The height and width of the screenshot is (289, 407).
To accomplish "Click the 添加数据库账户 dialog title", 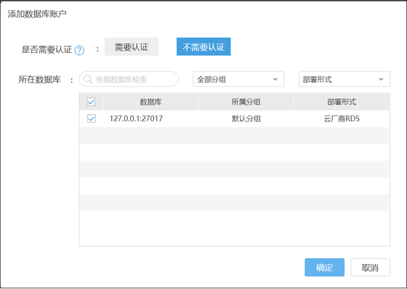I will coord(37,14).
